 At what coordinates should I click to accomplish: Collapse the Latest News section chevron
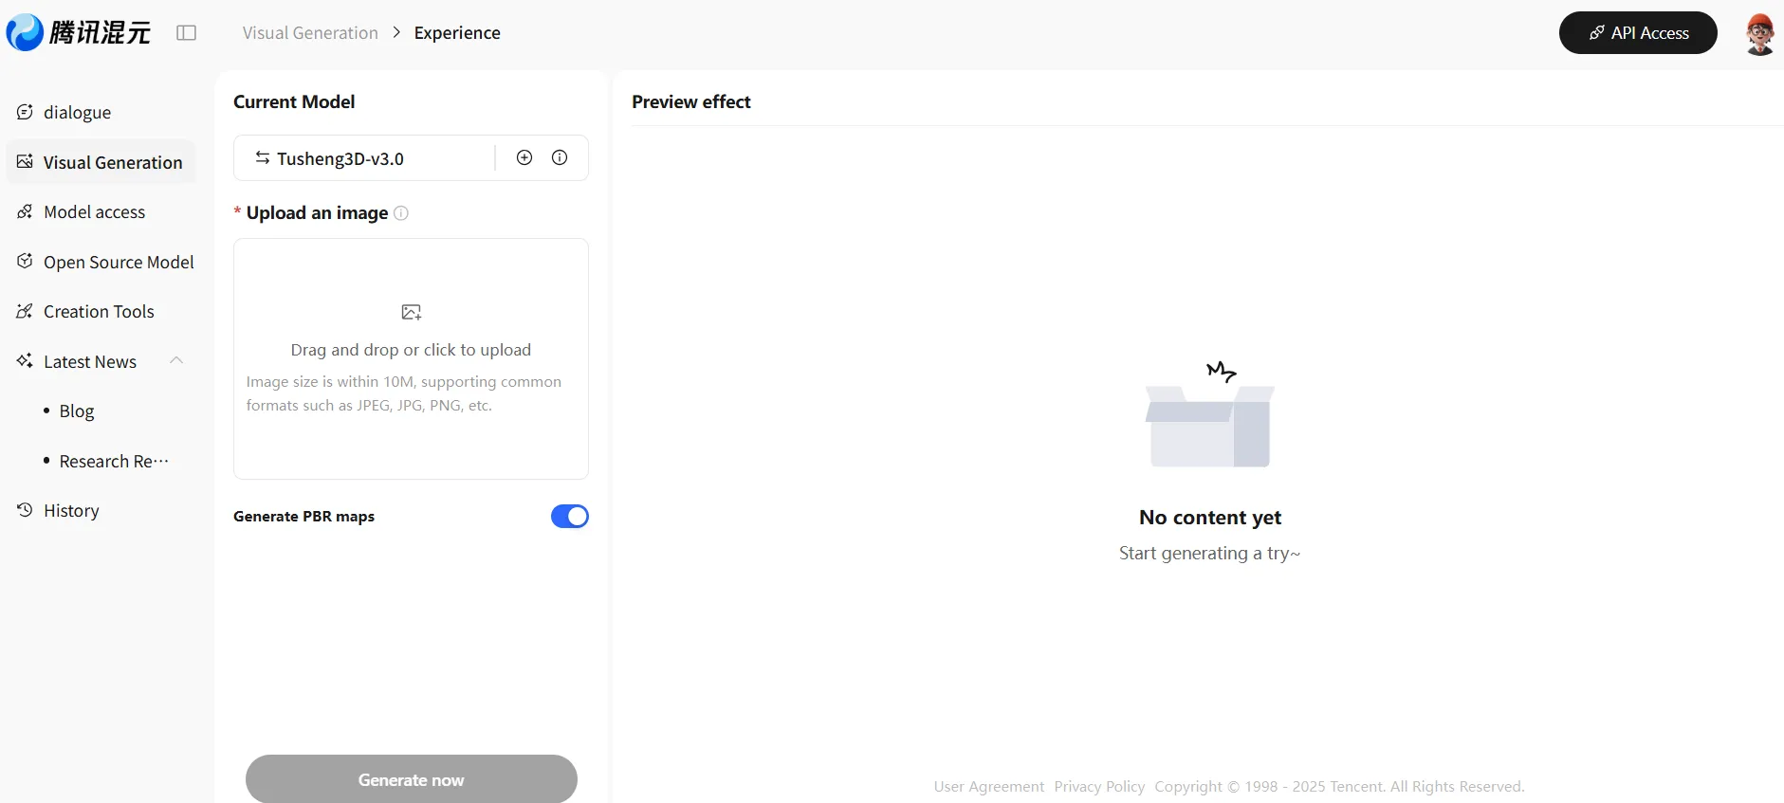tap(176, 360)
